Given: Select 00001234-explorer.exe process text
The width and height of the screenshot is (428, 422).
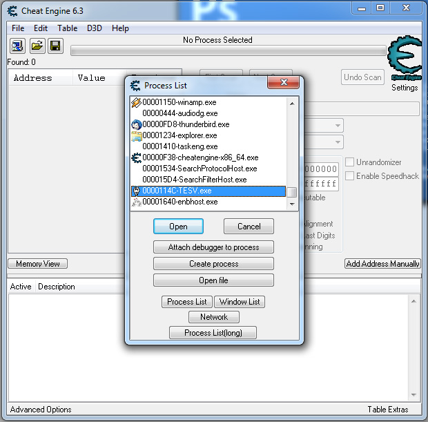Looking at the screenshot, I should tap(179, 136).
